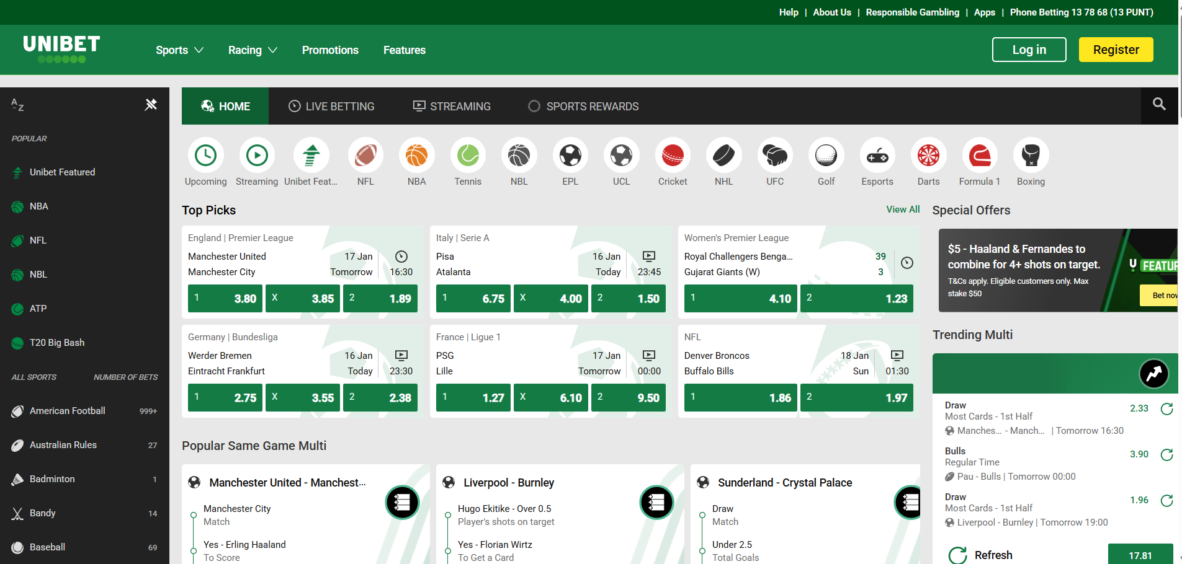Click the Haaland & Fernandes special offer banner
This screenshot has width=1182, height=564.
coord(1058,270)
